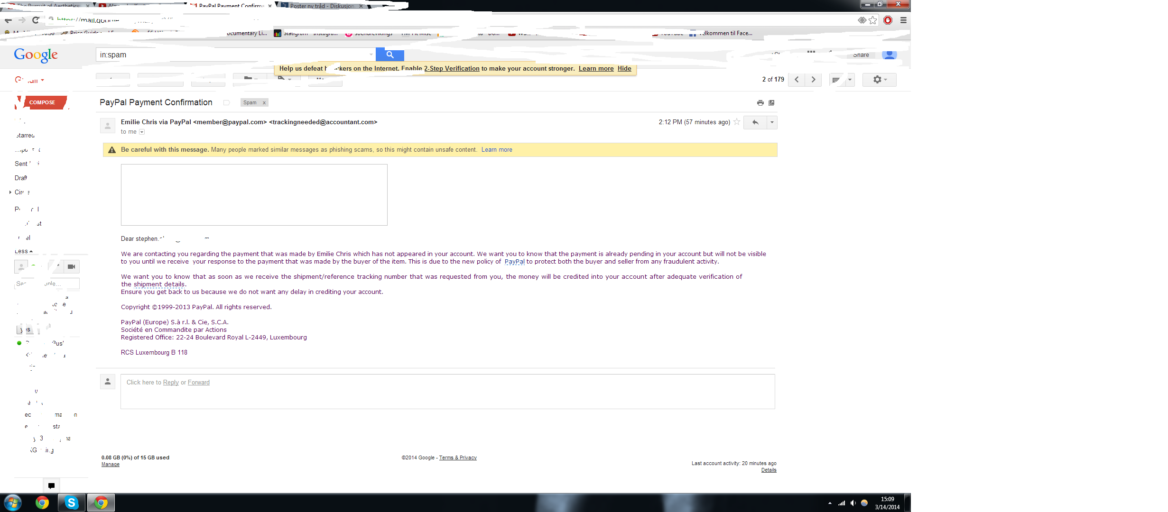Toggle the importance marker beside subject
The width and height of the screenshot is (1168, 512).
tap(227, 103)
